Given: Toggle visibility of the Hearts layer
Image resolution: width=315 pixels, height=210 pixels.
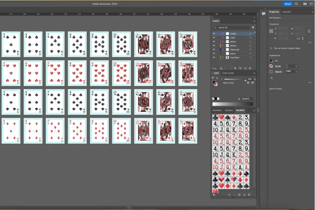Looking at the screenshot, I should (214, 41).
